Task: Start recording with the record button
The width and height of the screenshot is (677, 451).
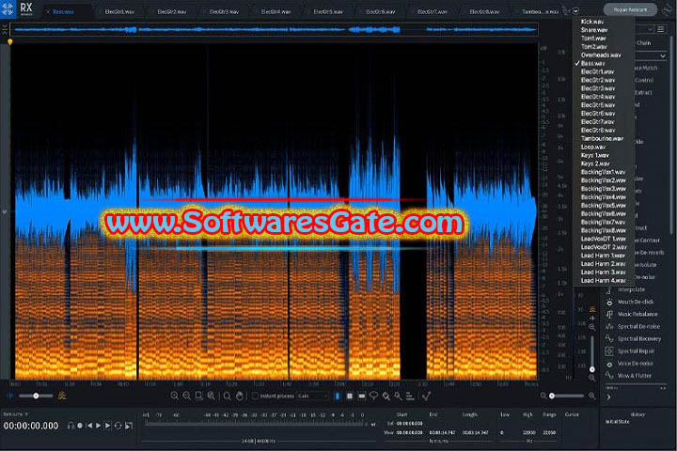Action: [x=80, y=426]
